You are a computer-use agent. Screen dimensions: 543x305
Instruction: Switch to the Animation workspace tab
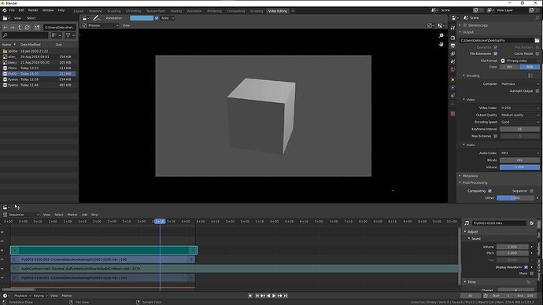pos(194,11)
